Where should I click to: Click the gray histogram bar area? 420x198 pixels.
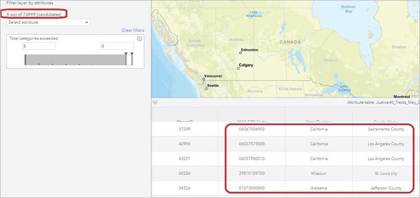pos(75,60)
